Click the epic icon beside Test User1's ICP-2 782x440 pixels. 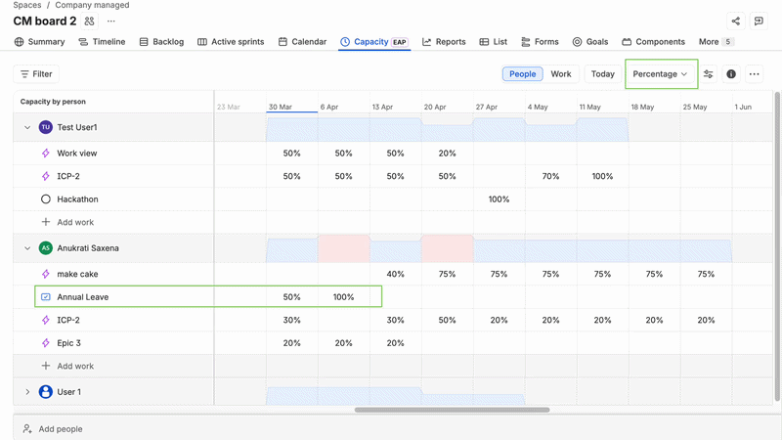[x=45, y=176]
